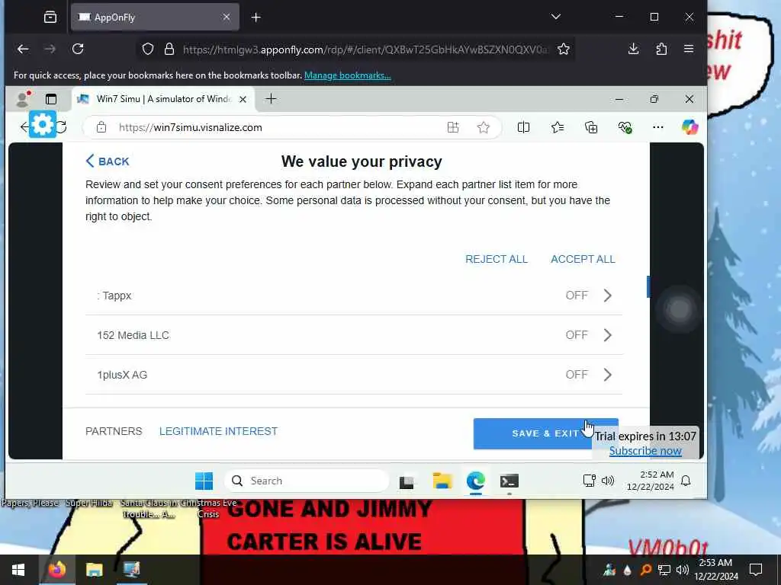Image resolution: width=781 pixels, height=585 pixels.
Task: Open remote Task View icon
Action: (407, 481)
